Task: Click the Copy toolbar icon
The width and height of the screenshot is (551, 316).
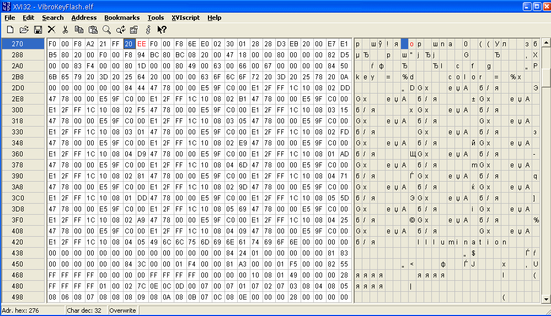Action: coord(79,30)
